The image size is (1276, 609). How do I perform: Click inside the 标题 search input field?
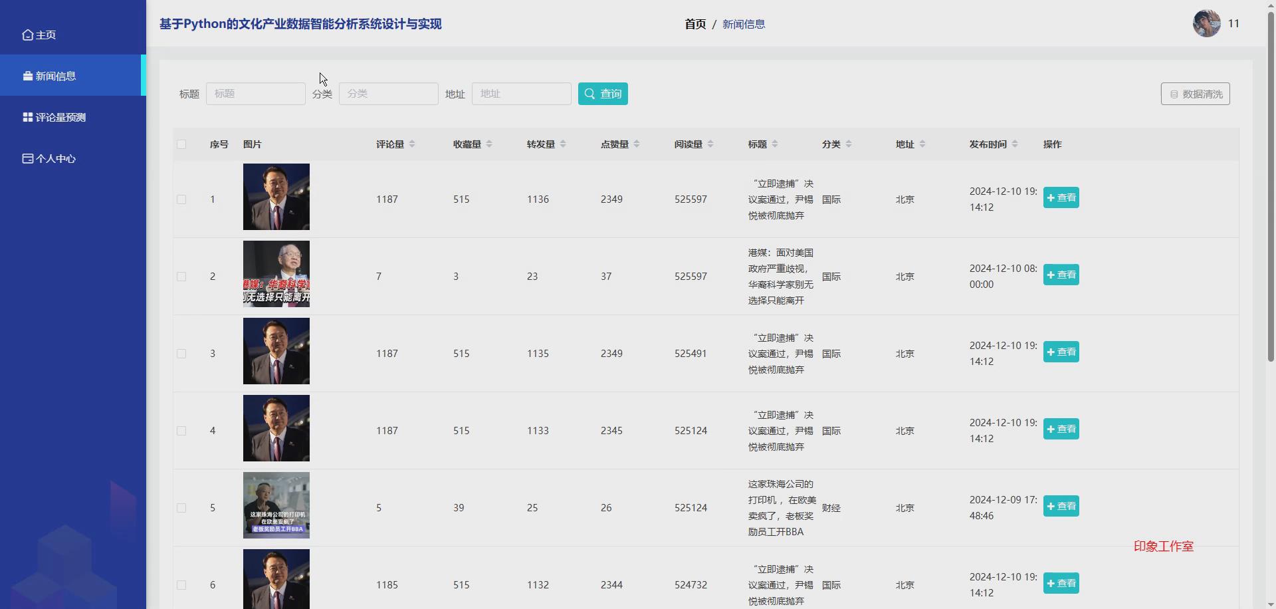[x=255, y=94]
